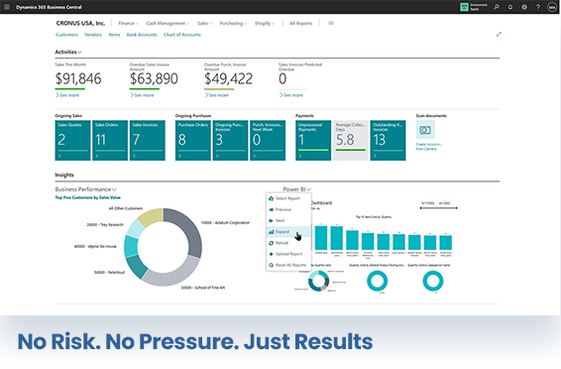Open the app launcher waffle icon
Screen dimensions: 561x369
tap(6, 7)
